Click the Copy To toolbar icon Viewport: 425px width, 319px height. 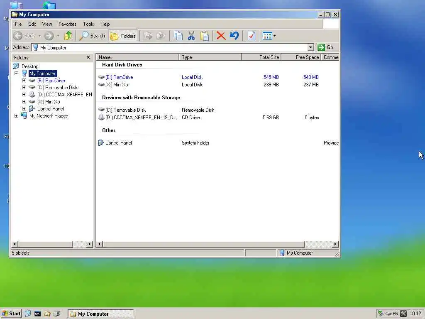click(161, 36)
